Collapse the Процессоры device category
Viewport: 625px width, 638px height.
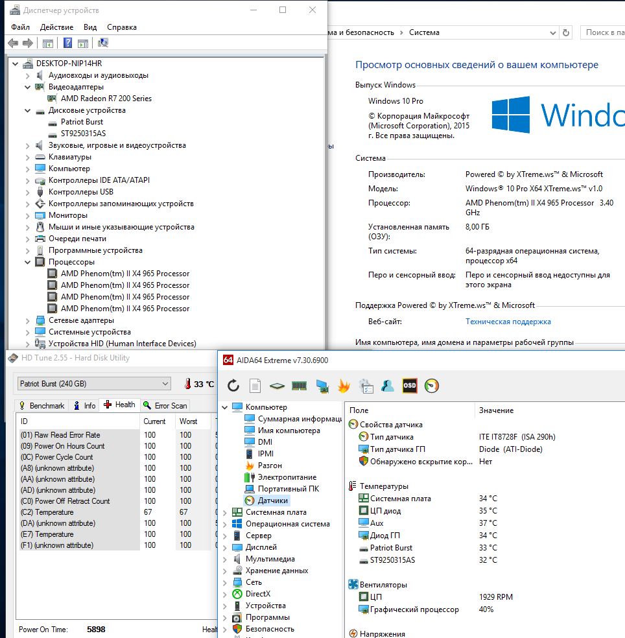(x=28, y=262)
